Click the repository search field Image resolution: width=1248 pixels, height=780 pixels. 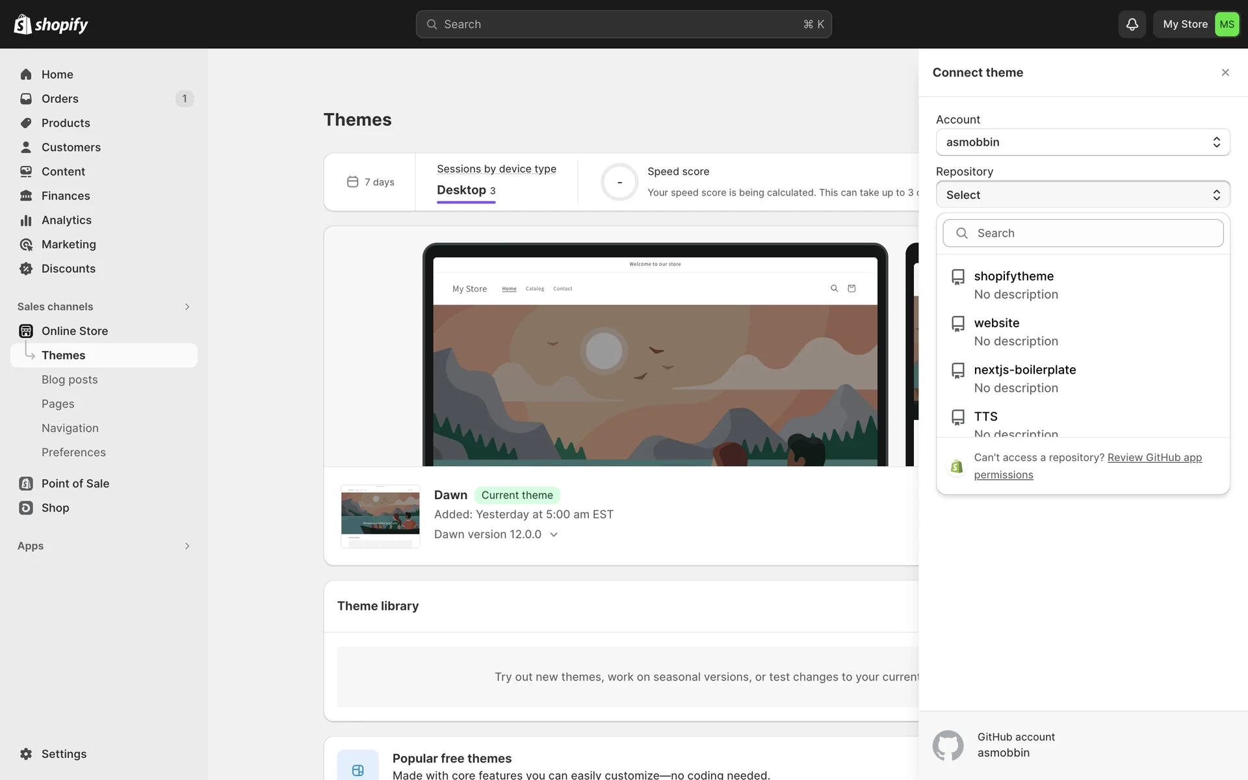[x=1082, y=233]
